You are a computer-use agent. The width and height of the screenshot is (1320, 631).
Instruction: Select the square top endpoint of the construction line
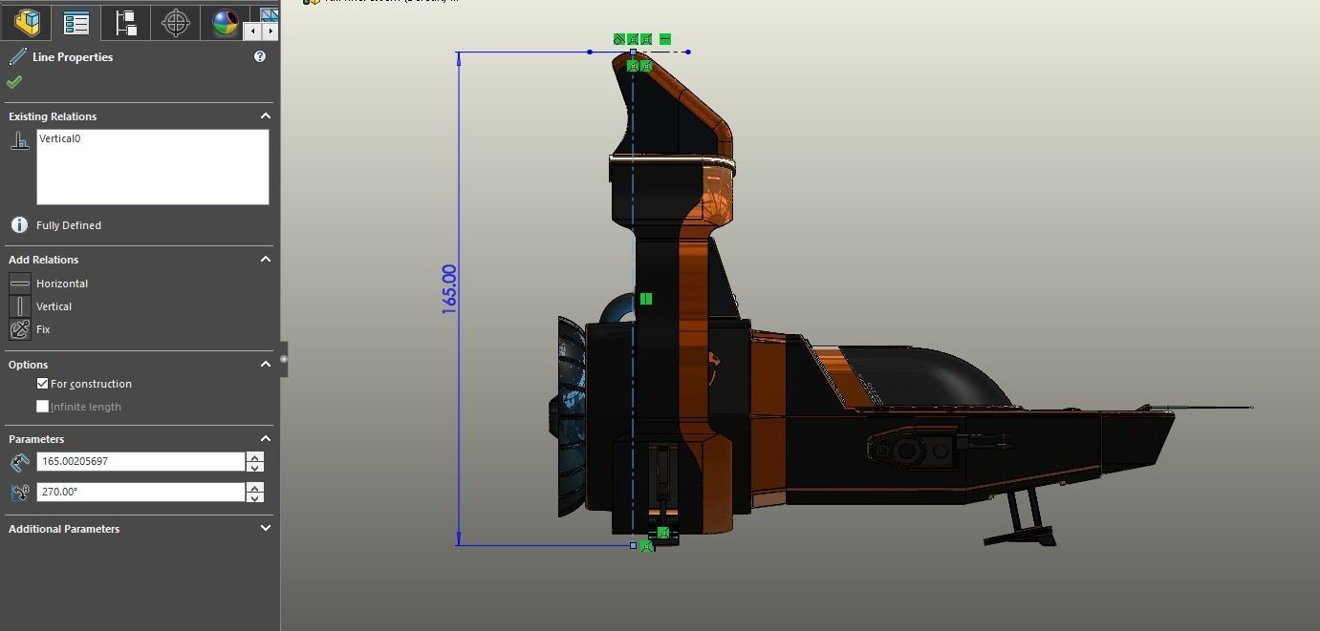tap(633, 52)
